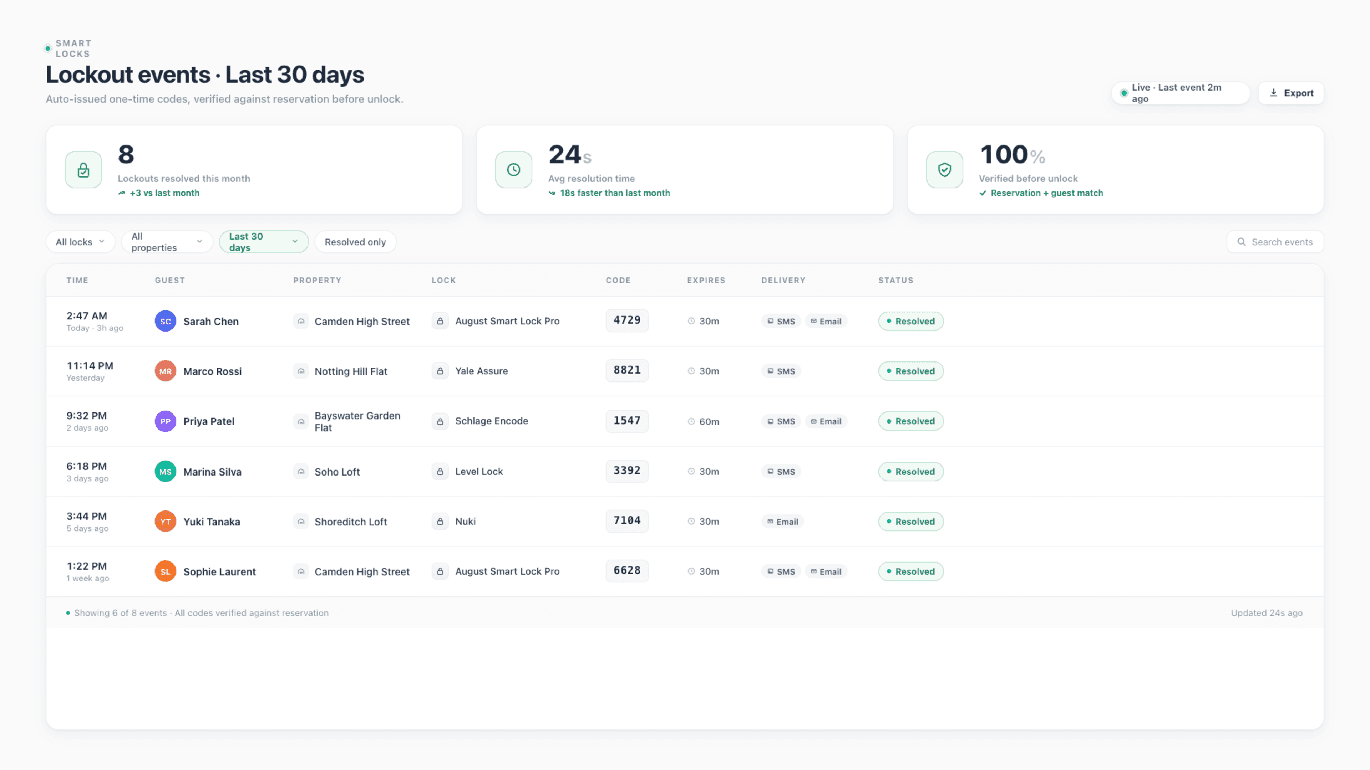Viewport: 1370px width, 770px height.
Task: Click the house icon beside Shoreditch Loft
Action: click(x=301, y=521)
